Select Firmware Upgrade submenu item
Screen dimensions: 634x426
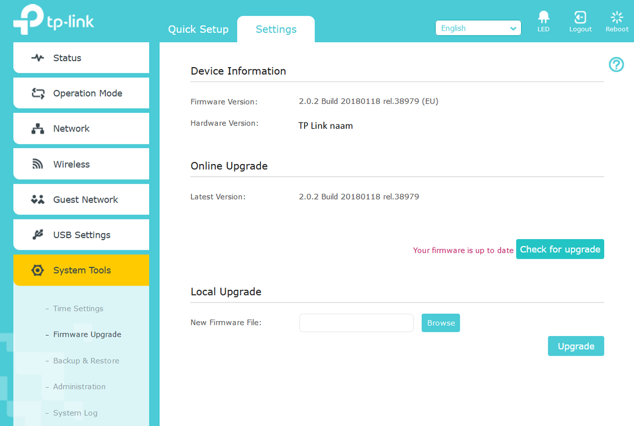coord(87,334)
